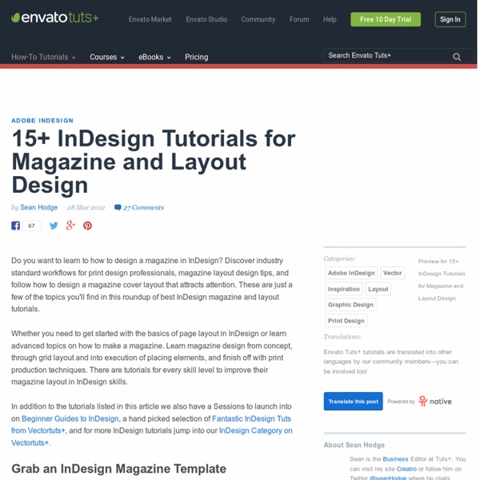Pin article using Pinterest icon

[87, 226]
